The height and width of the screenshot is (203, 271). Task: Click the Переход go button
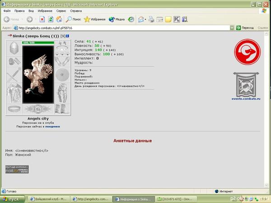[245, 28]
